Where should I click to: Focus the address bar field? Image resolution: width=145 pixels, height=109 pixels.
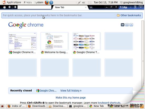tap(34, 7)
